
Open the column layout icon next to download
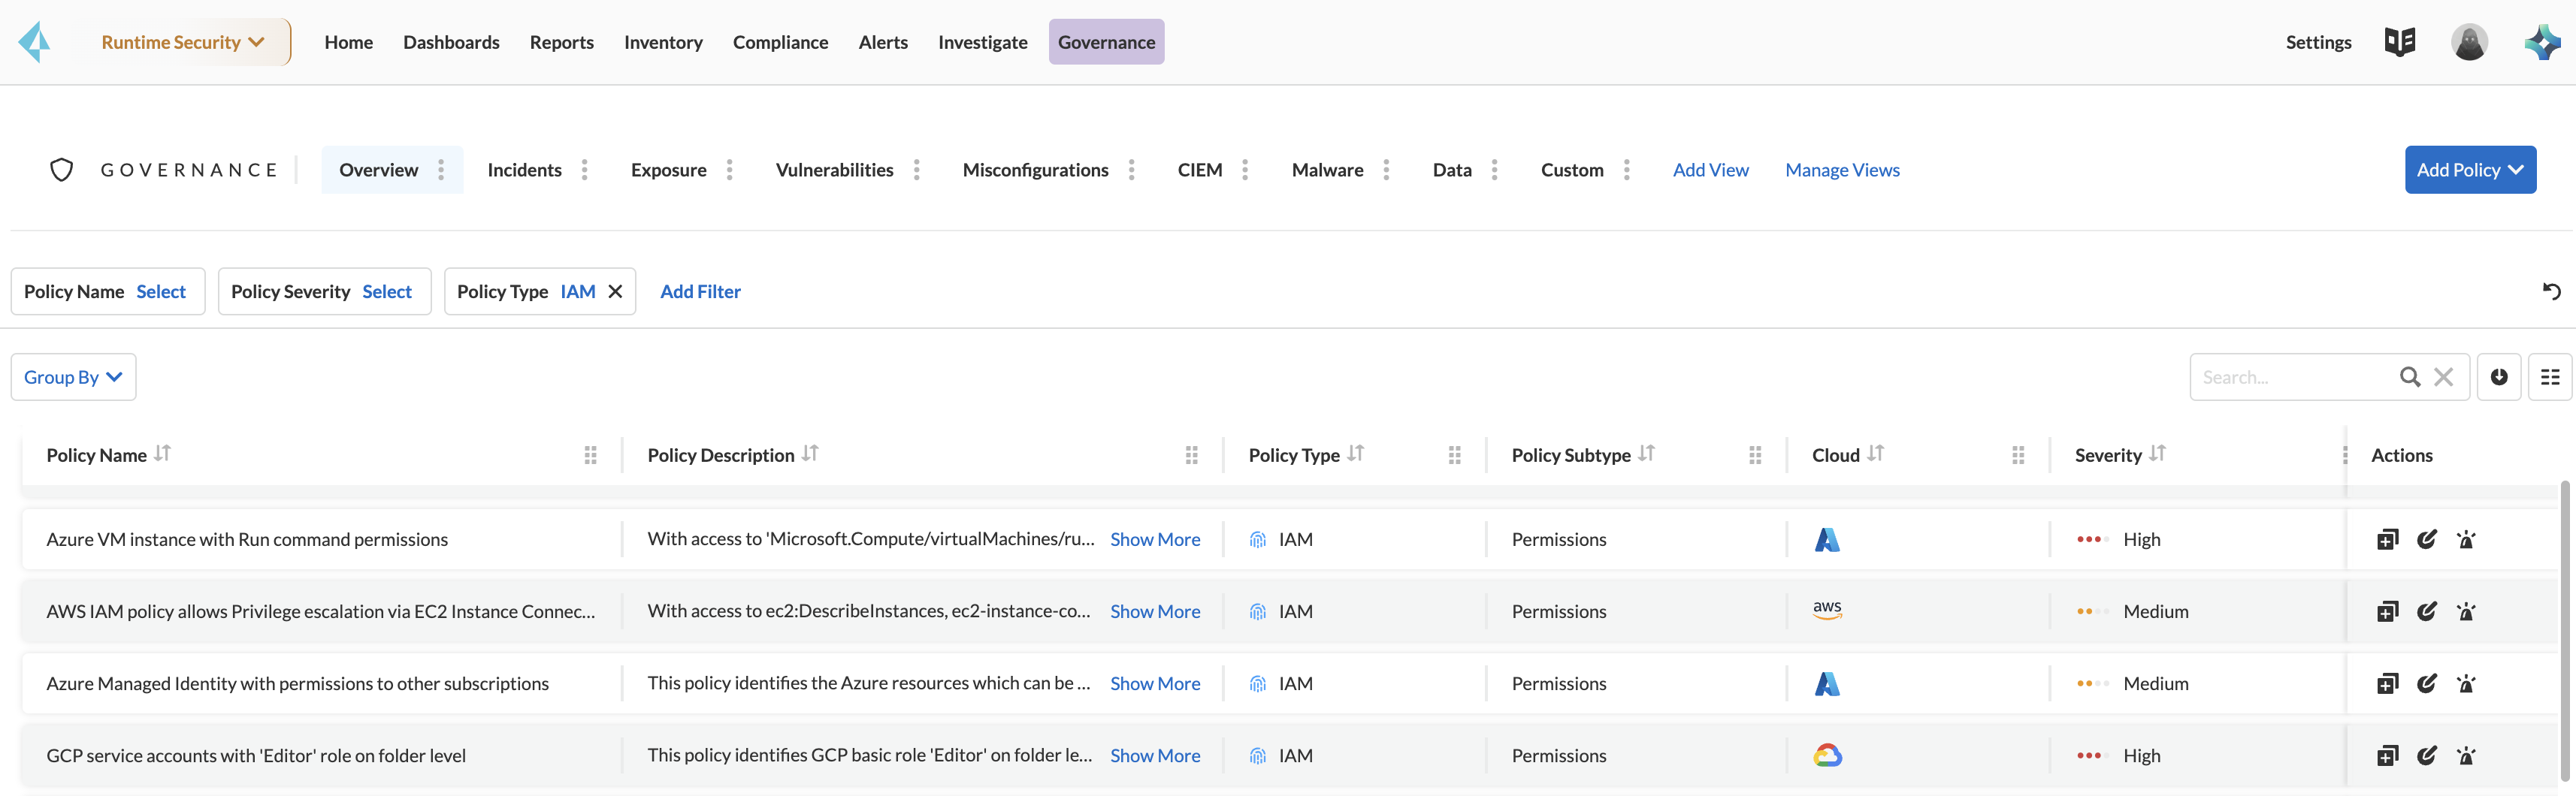[2550, 376]
